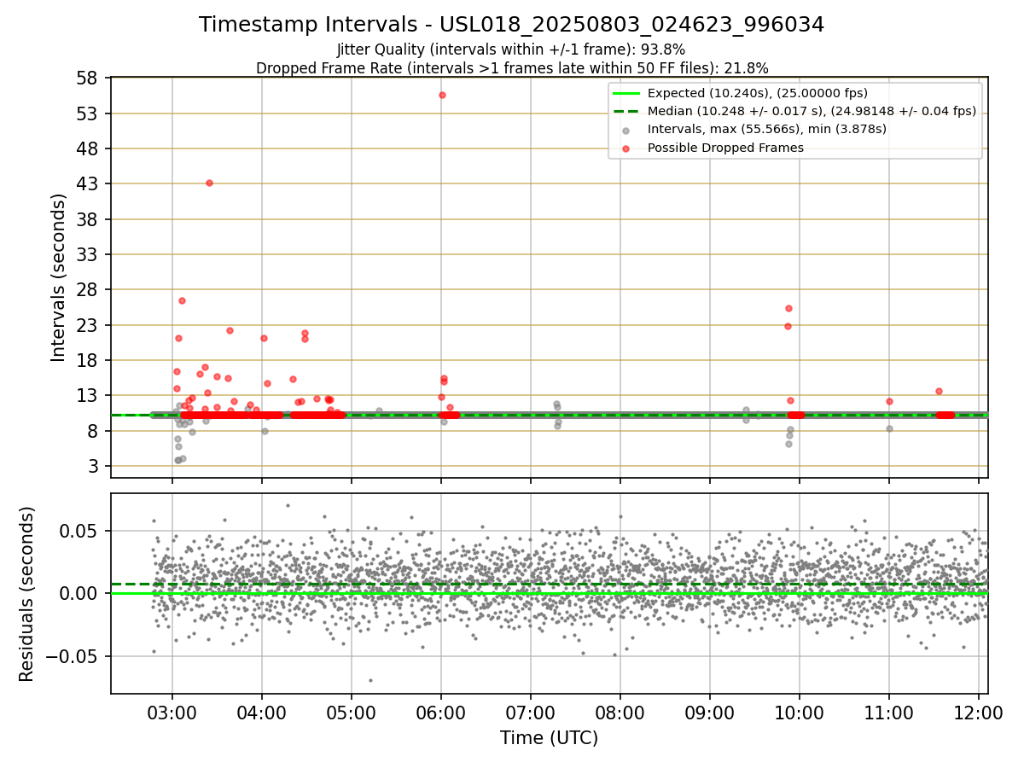Click legend entry "Possible Dropped Frames"

[x=725, y=148]
